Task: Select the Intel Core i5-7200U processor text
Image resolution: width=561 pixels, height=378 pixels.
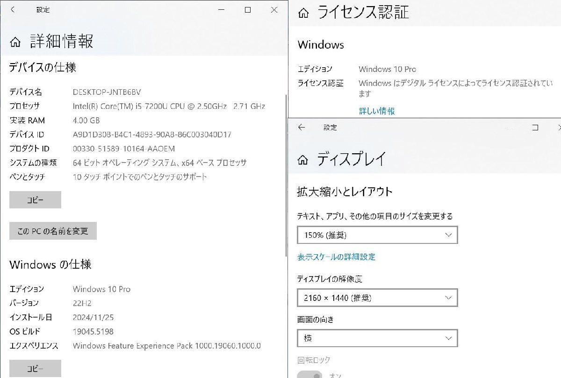Action: click(x=169, y=106)
